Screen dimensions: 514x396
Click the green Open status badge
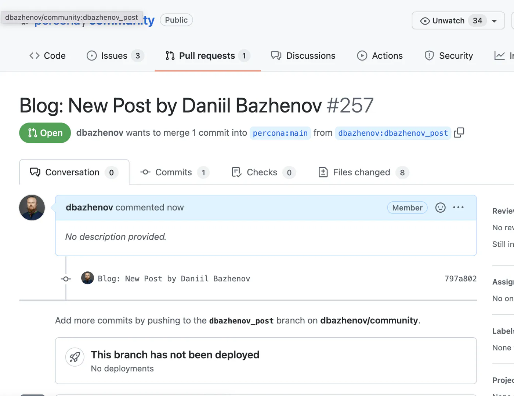pyautogui.click(x=45, y=133)
